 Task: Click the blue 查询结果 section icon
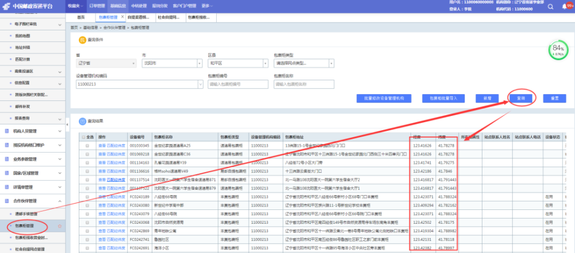[x=82, y=120]
